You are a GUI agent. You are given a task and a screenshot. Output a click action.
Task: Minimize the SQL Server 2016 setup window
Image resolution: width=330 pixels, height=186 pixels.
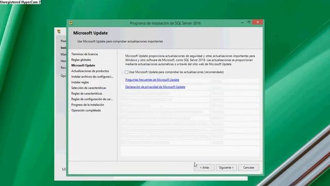tap(242, 22)
